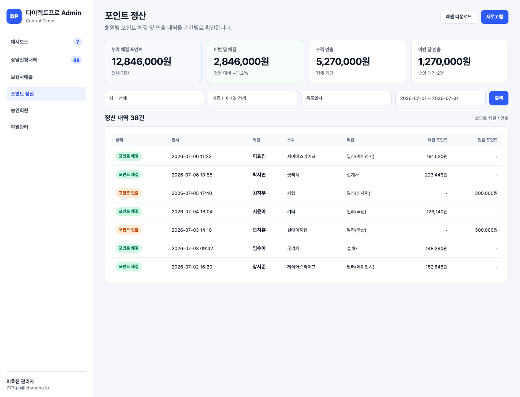Click the 체결 포인트 column header
520x397 pixels.
[x=437, y=140]
